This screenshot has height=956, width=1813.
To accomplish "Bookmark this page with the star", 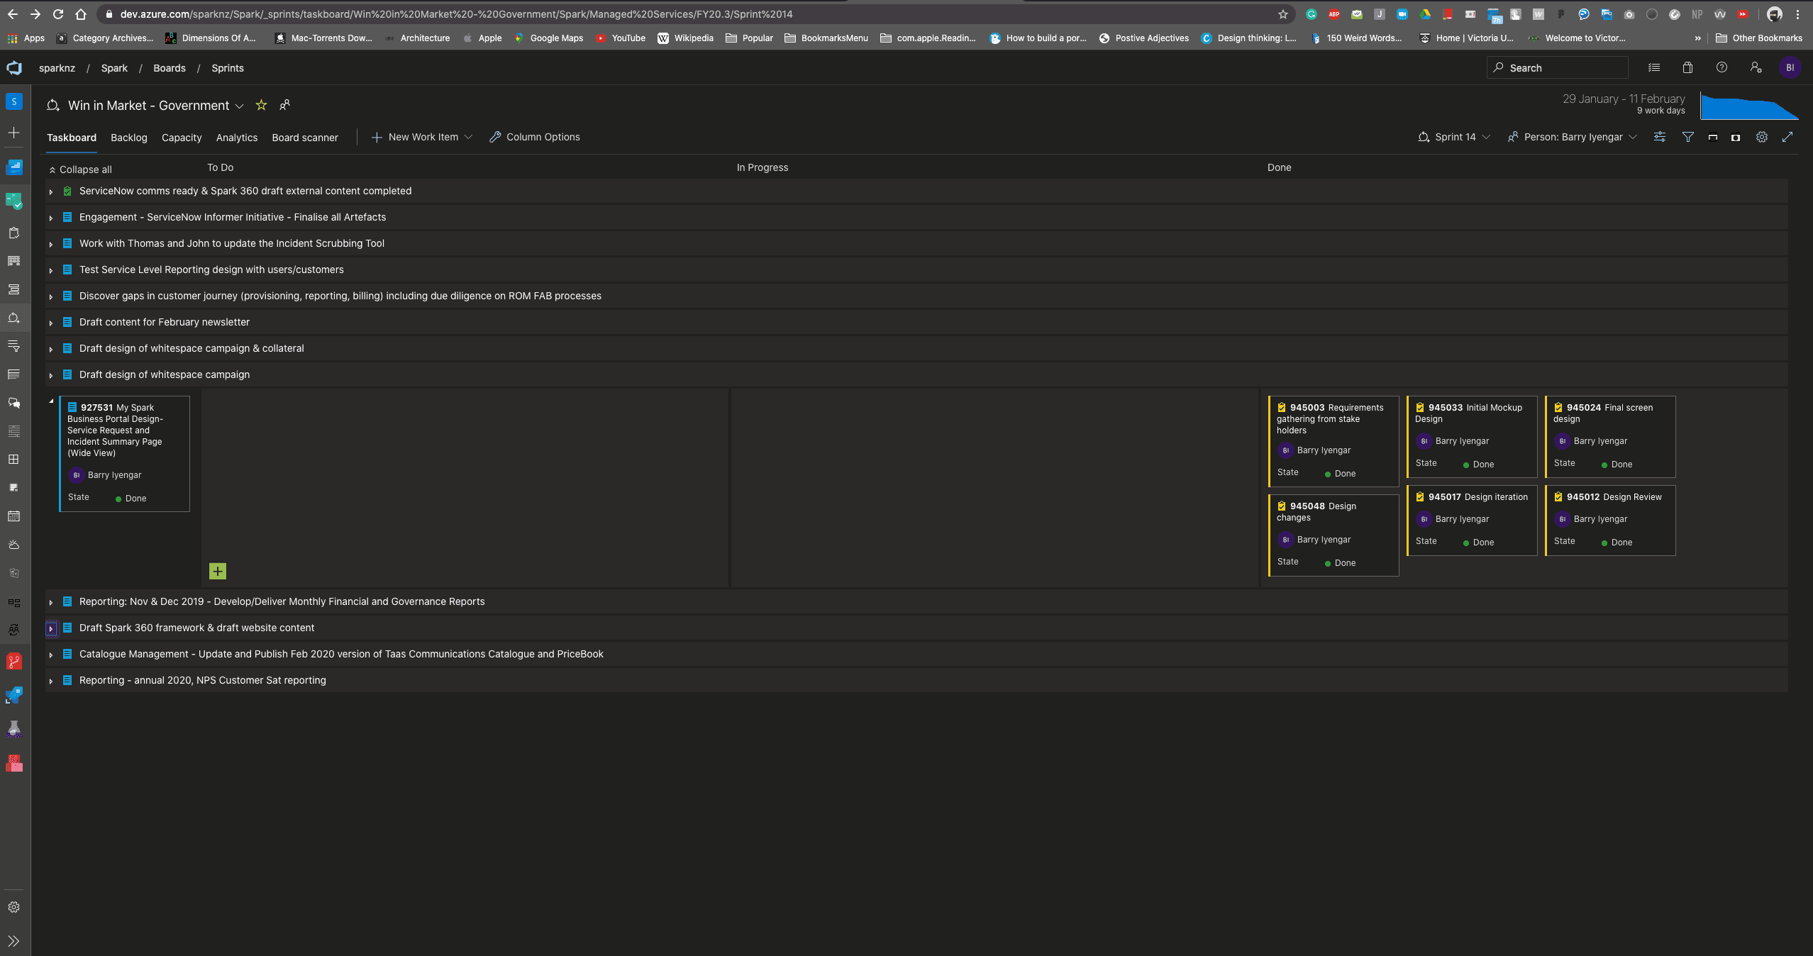I will pos(1283,14).
